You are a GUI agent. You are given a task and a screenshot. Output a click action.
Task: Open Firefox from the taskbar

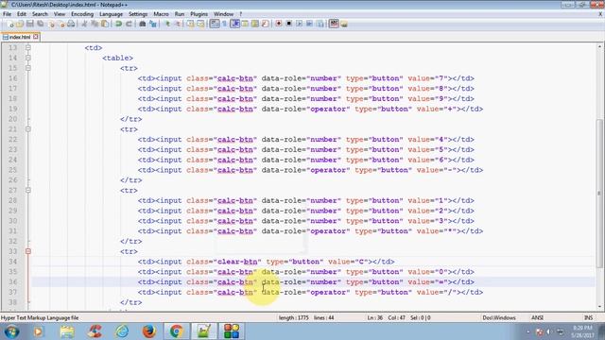pyautogui.click(x=149, y=331)
